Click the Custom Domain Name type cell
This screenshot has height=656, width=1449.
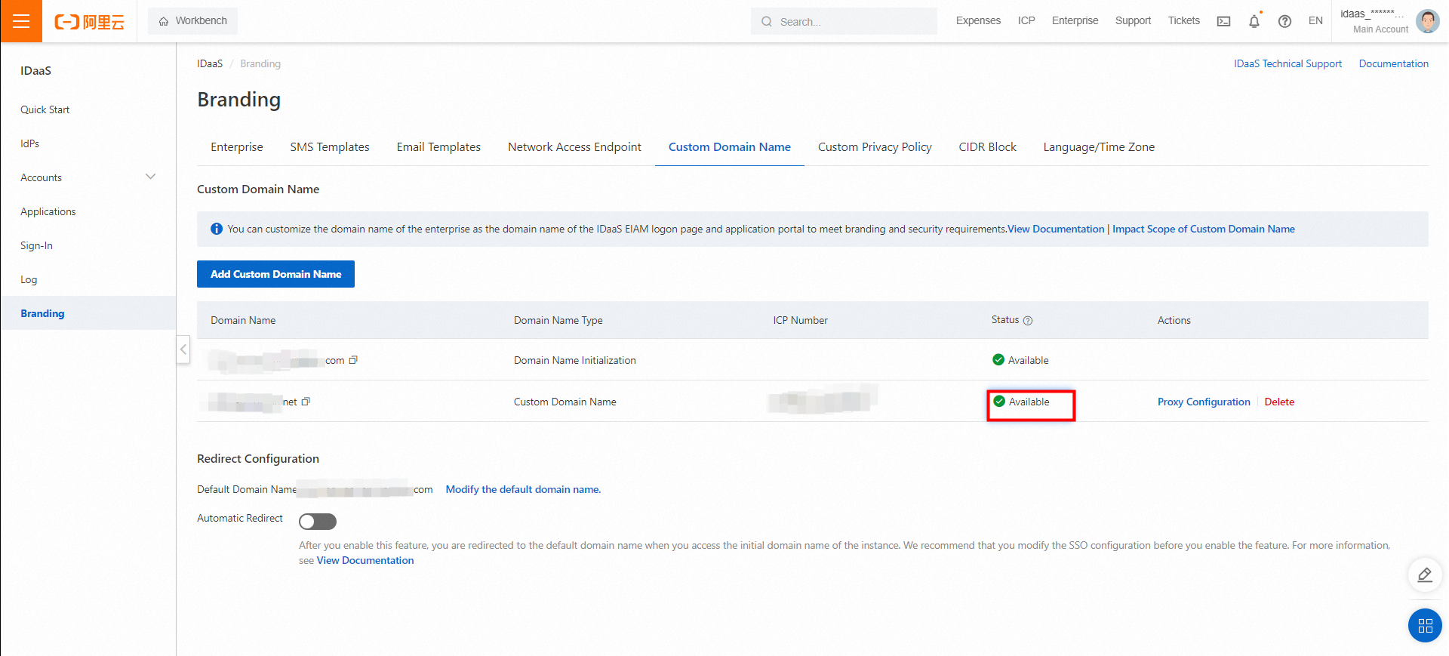click(565, 402)
